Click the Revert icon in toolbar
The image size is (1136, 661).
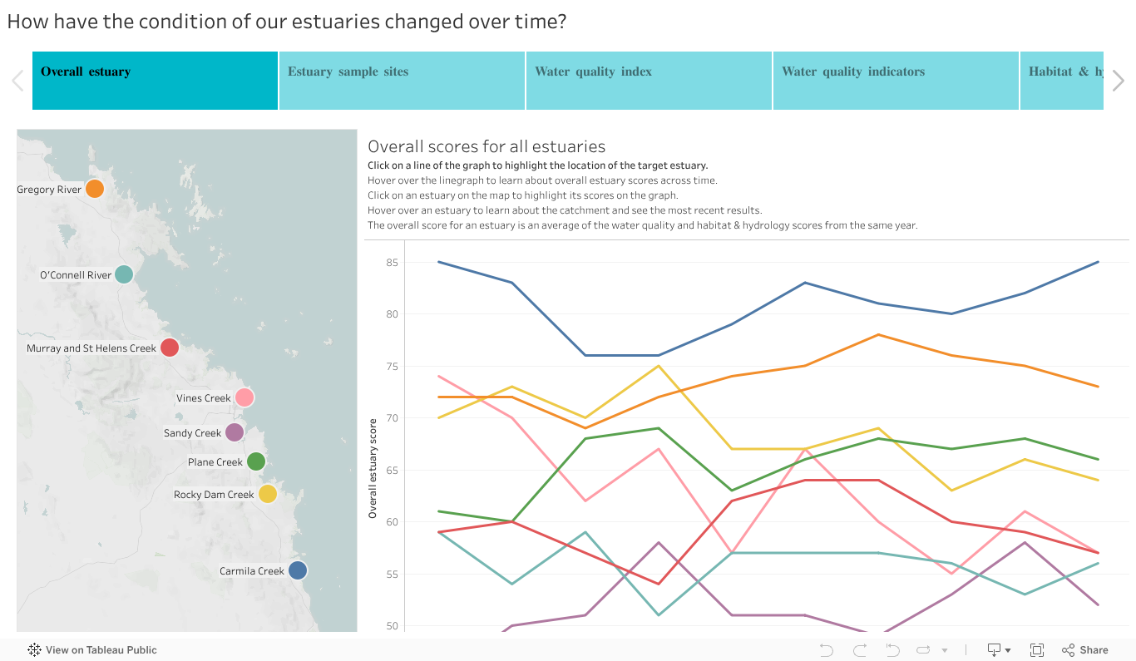click(892, 650)
